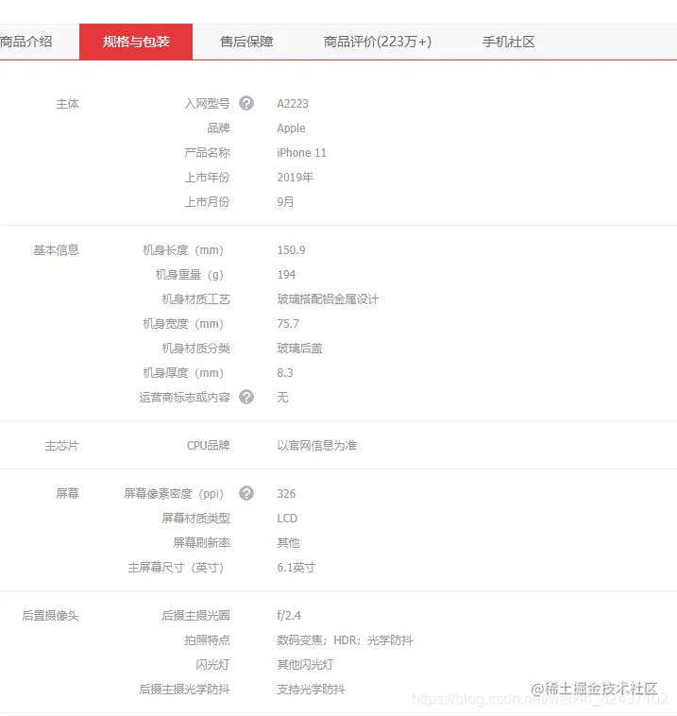The height and width of the screenshot is (716, 677).
Task: Click product name iPhone 11
Action: click(302, 152)
